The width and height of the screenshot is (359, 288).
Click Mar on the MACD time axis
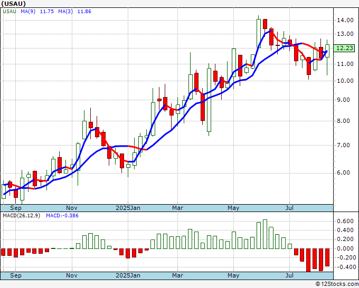pos(178,275)
